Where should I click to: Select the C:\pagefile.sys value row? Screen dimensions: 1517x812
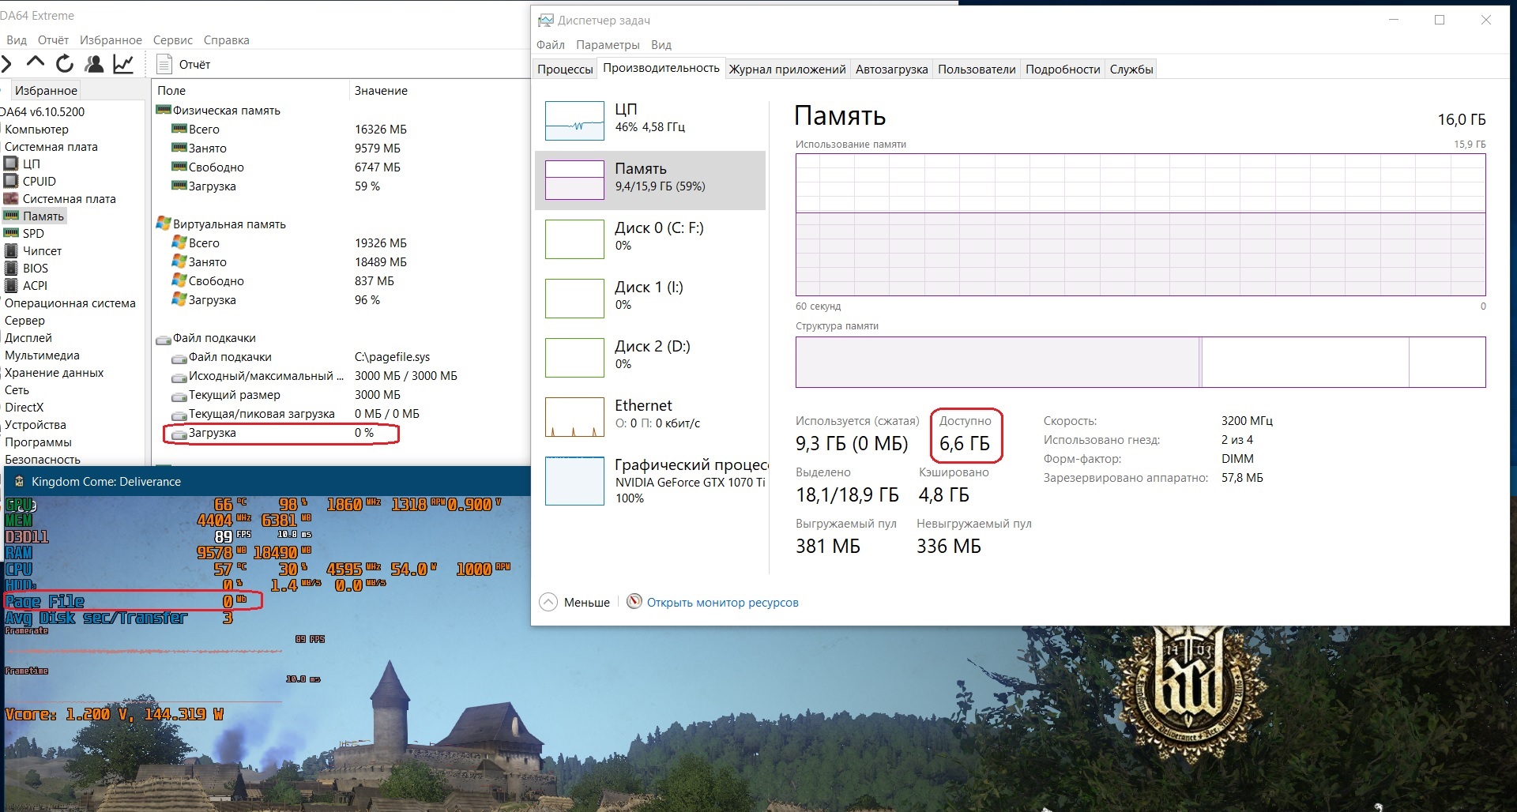point(341,356)
